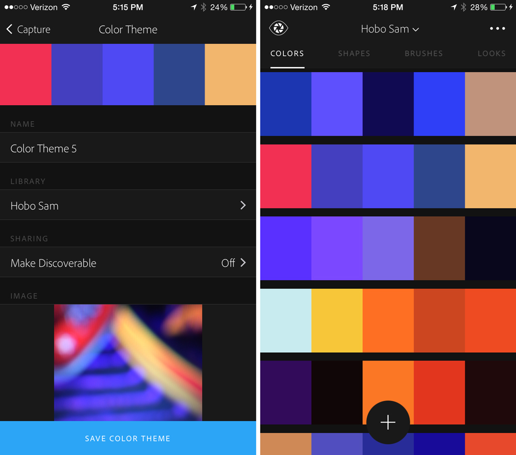
Task: Tap Make Discoverable setting label
Action: click(53, 263)
